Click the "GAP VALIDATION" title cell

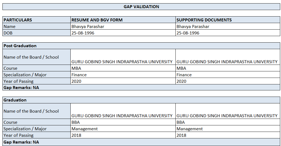(141, 7)
